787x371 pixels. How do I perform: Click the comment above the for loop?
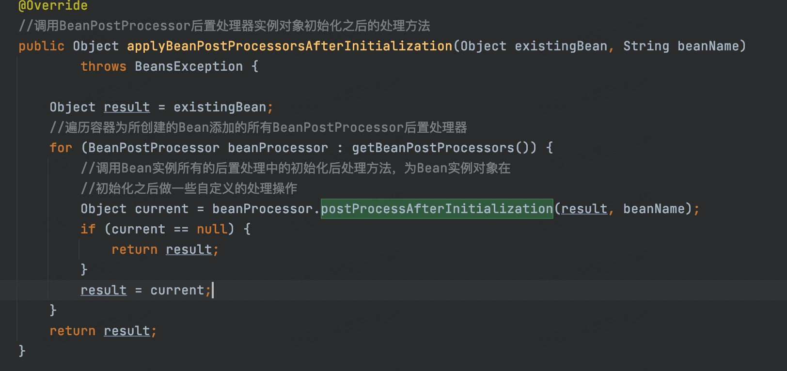[258, 127]
